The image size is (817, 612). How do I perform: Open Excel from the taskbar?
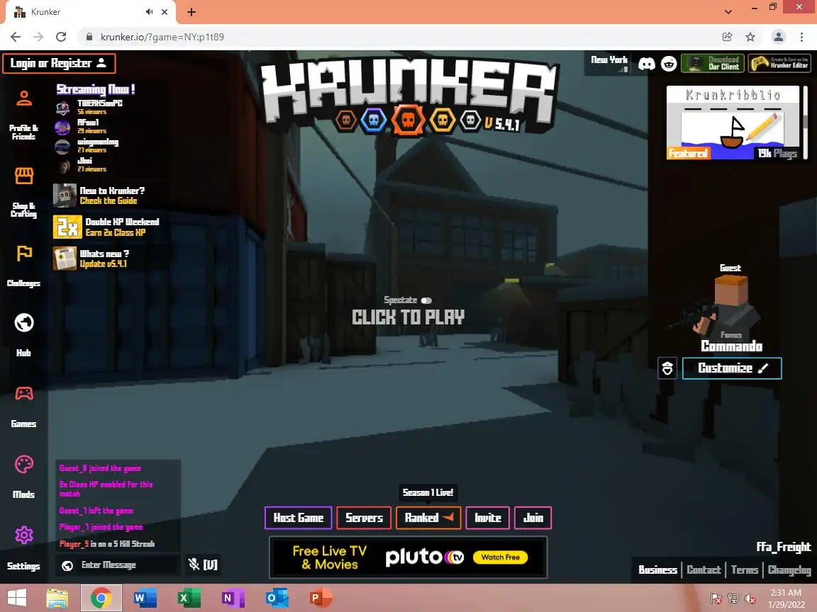pos(189,598)
